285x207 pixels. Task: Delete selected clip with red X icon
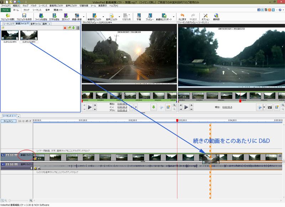[65, 28]
